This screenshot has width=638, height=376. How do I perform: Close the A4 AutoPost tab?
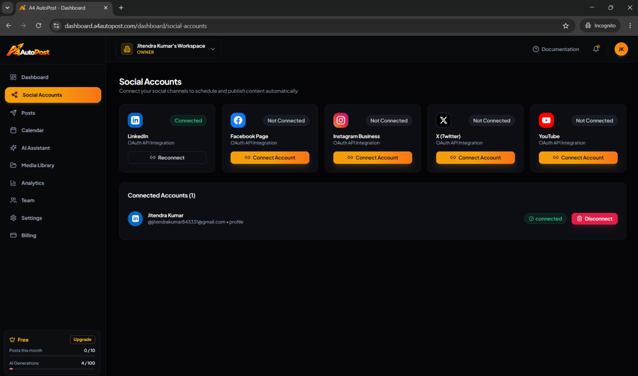[106, 8]
